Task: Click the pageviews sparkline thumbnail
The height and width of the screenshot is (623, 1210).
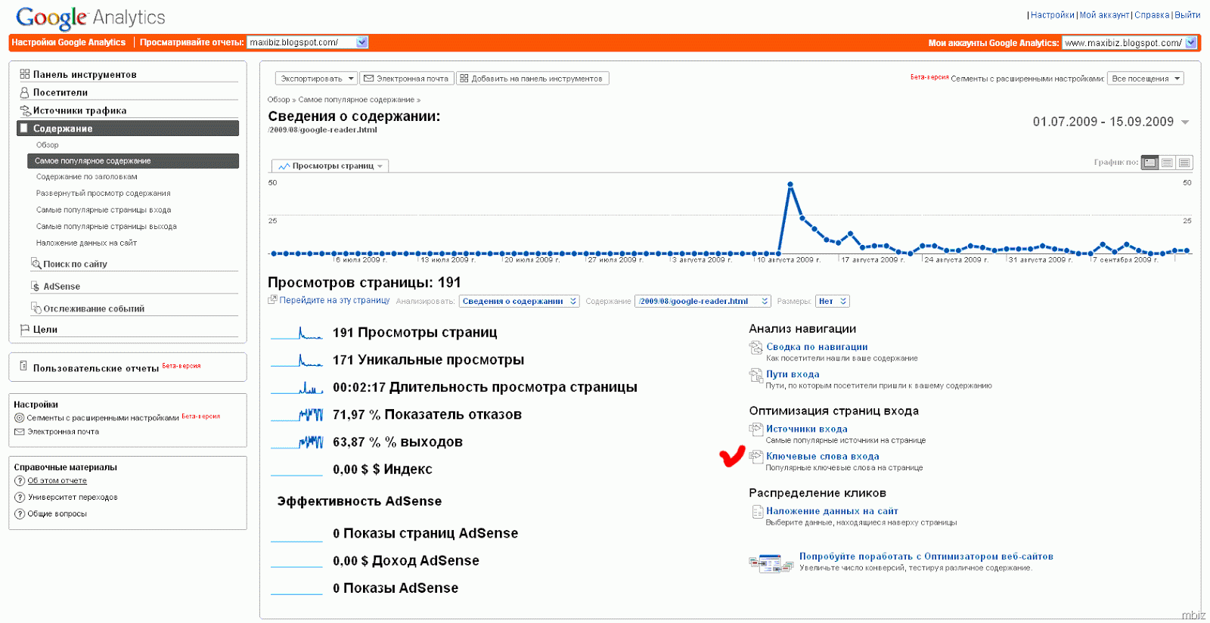Action: click(x=296, y=333)
